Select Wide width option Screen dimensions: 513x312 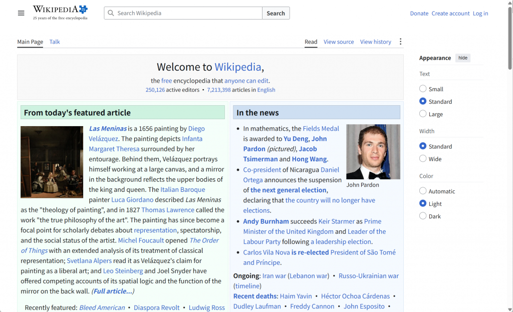pos(423,159)
